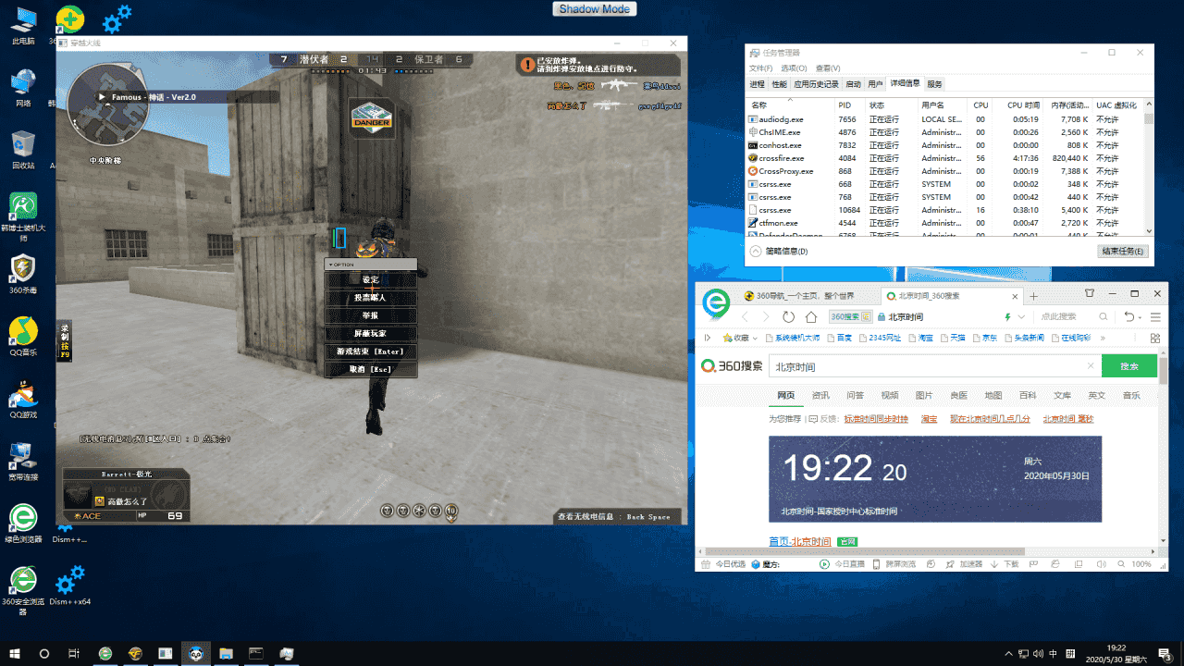Select the crossfire.exe process row
Screen dimensions: 1184x666
coord(945,158)
